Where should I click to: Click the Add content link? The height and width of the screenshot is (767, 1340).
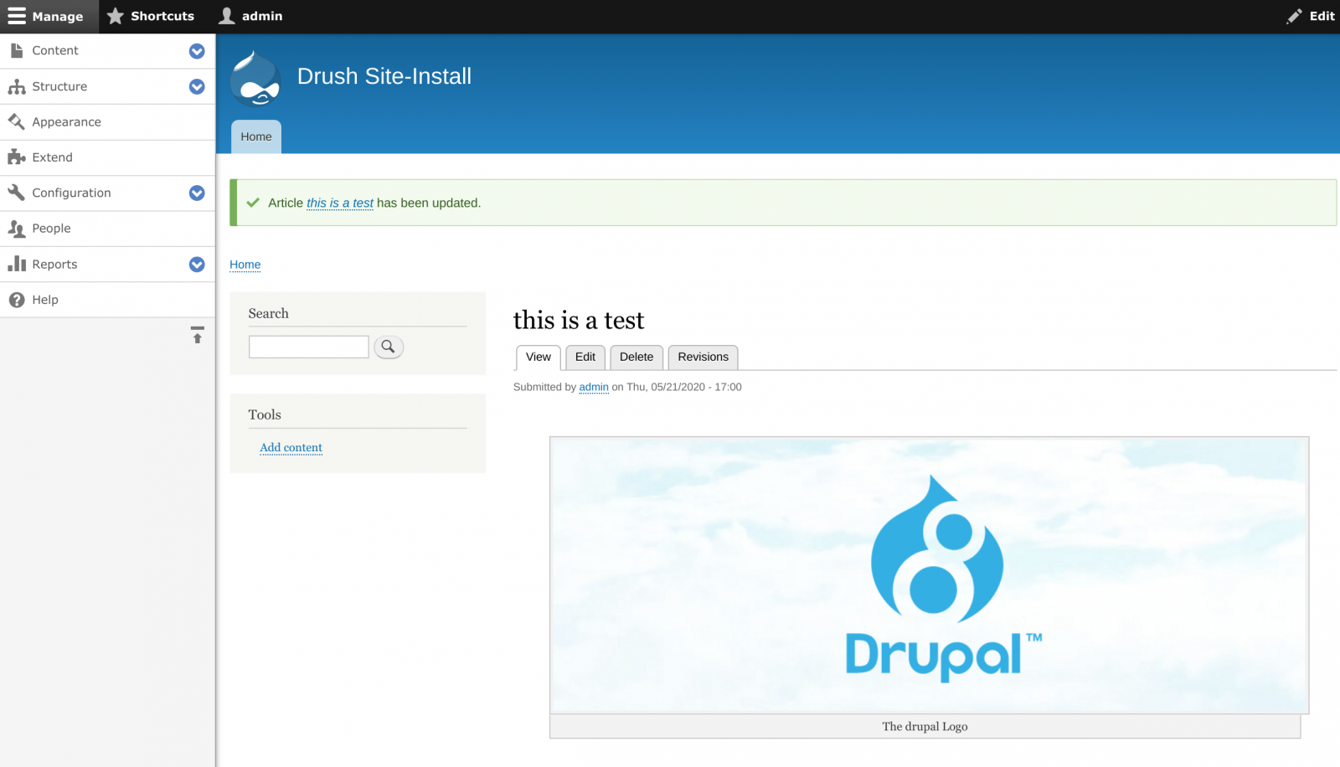[291, 448]
